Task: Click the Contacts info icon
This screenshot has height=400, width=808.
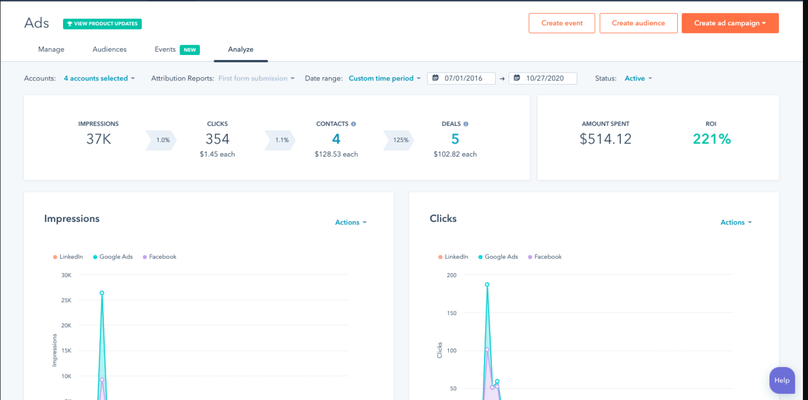Action: [353, 124]
